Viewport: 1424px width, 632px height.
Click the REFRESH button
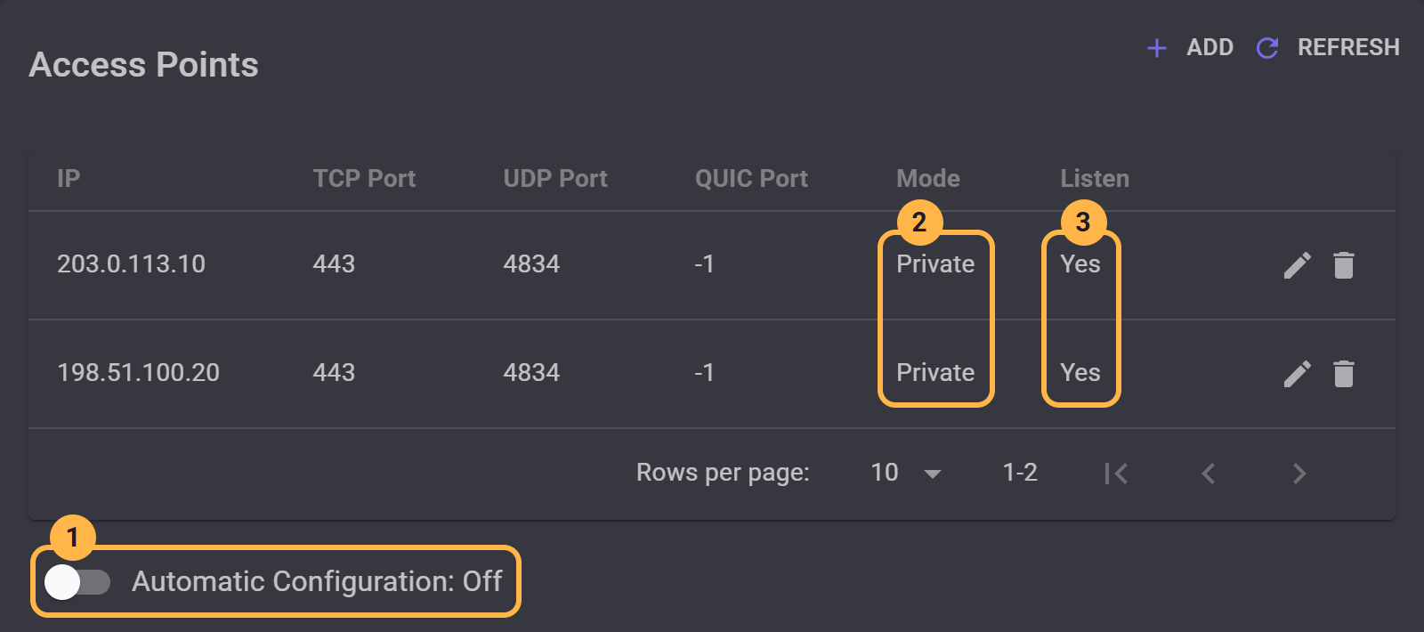(x=1328, y=47)
